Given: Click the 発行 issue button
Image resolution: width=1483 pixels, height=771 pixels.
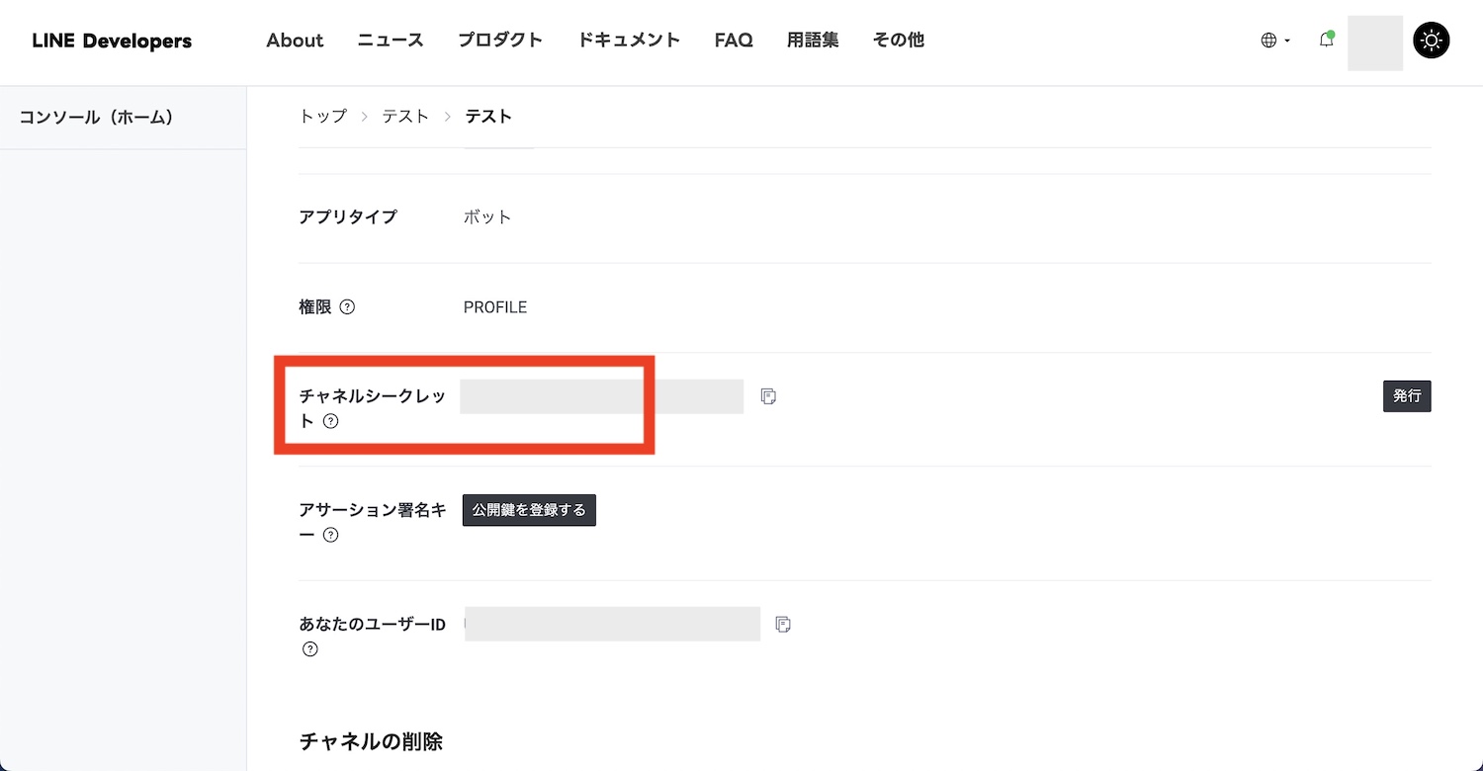Looking at the screenshot, I should click(1407, 396).
